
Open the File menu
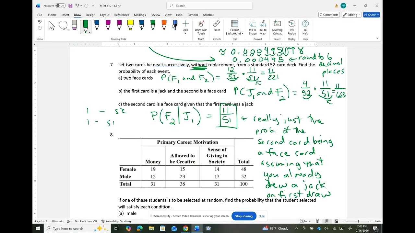tap(40, 15)
